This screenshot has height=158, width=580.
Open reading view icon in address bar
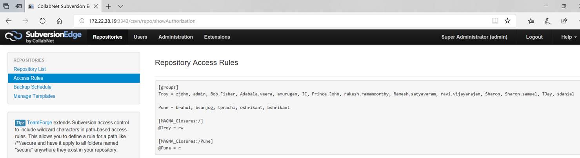tap(495, 21)
